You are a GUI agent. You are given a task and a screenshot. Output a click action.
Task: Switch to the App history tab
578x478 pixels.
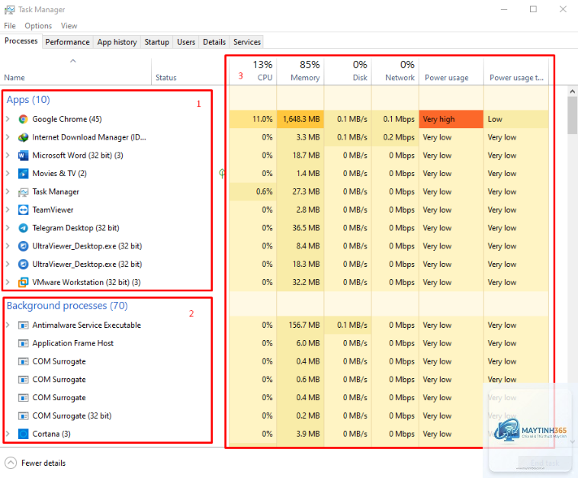tap(117, 42)
